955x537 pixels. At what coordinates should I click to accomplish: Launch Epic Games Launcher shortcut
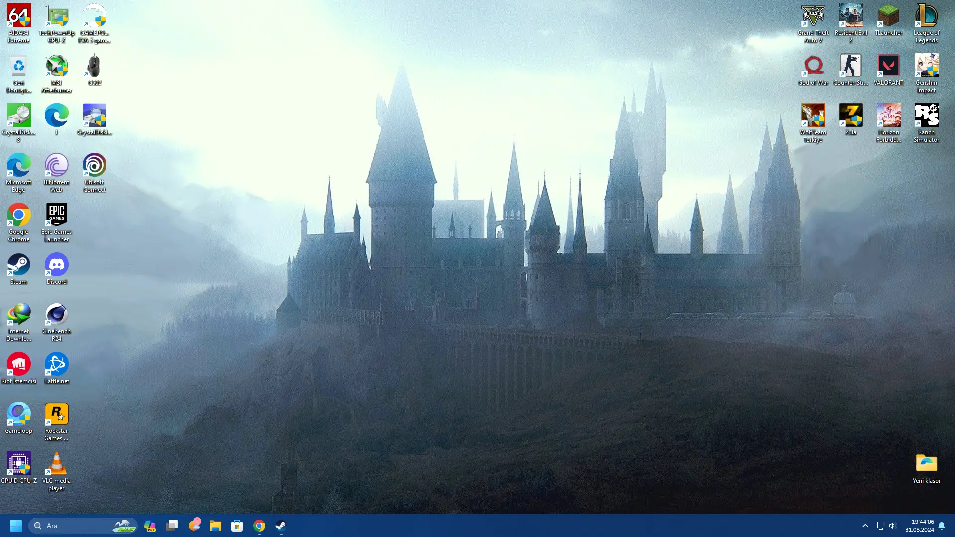click(x=57, y=223)
